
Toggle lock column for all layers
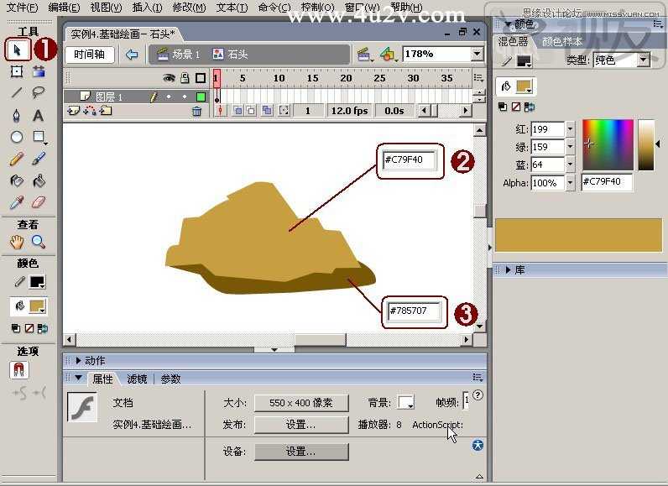(x=185, y=77)
